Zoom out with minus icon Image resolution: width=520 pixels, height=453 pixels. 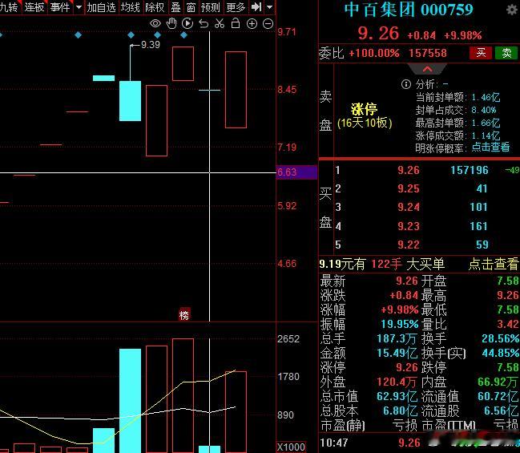click(x=268, y=23)
